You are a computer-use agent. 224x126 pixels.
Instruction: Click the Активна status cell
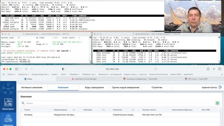(28, 115)
